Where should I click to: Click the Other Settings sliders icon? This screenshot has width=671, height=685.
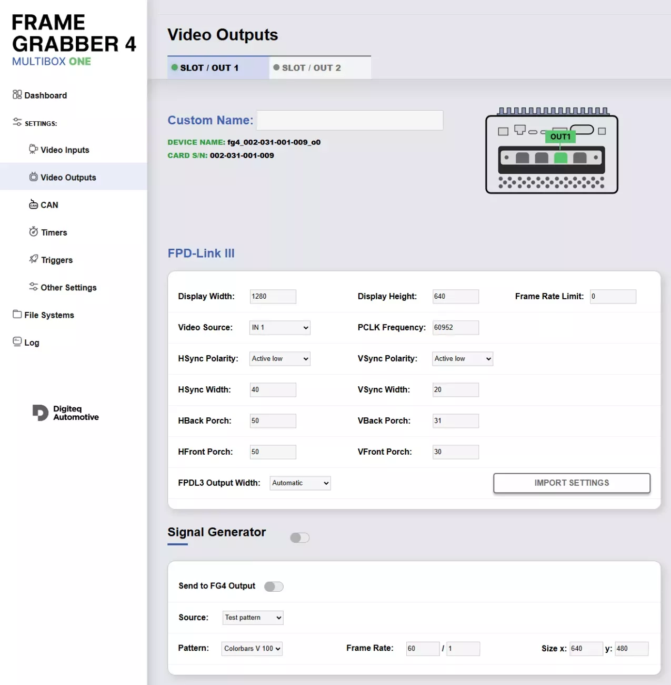(x=33, y=287)
